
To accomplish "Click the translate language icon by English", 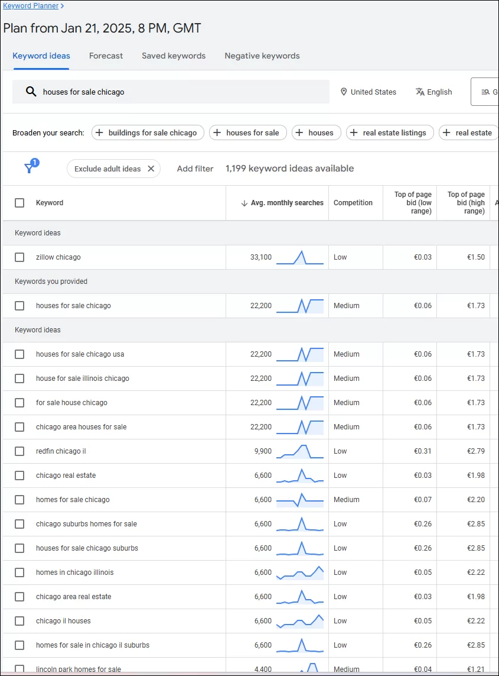I will pos(420,92).
